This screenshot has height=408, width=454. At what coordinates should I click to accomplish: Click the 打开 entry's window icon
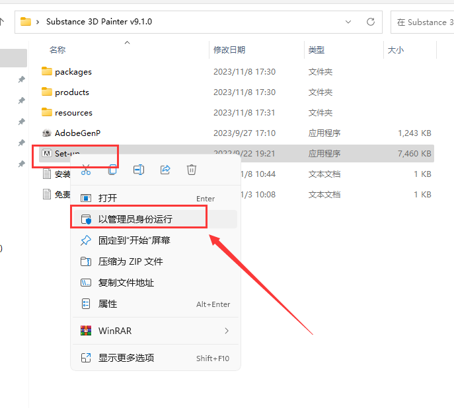(x=86, y=198)
